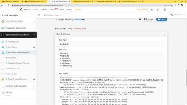Click the Go to Discuss chat icon

tap(172, 15)
